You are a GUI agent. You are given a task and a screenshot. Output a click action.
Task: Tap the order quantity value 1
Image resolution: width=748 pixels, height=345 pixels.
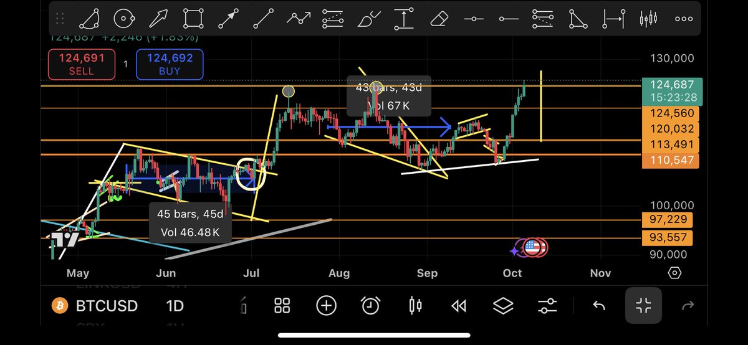[125, 64]
